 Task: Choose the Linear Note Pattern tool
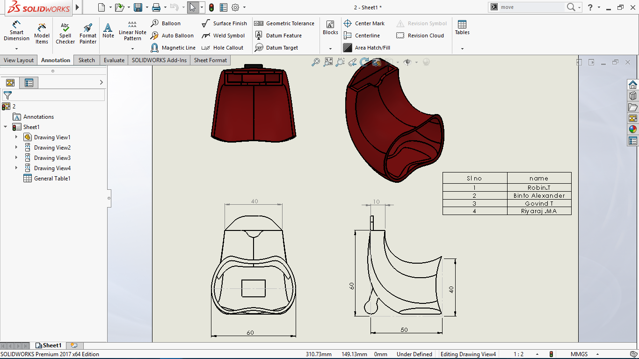pyautogui.click(x=132, y=30)
